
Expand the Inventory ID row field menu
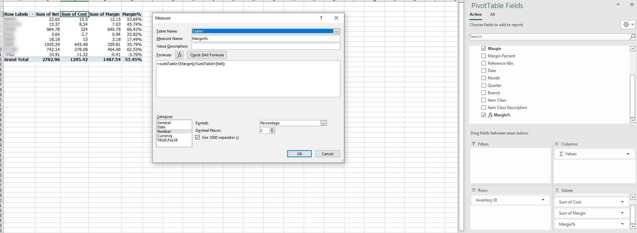click(x=543, y=200)
